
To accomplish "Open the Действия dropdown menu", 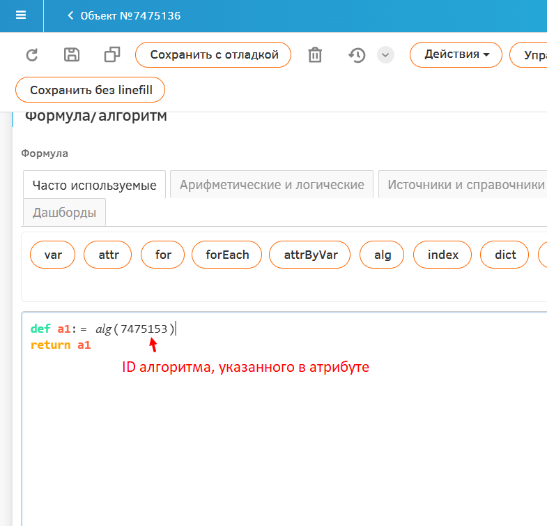I will pyautogui.click(x=456, y=54).
